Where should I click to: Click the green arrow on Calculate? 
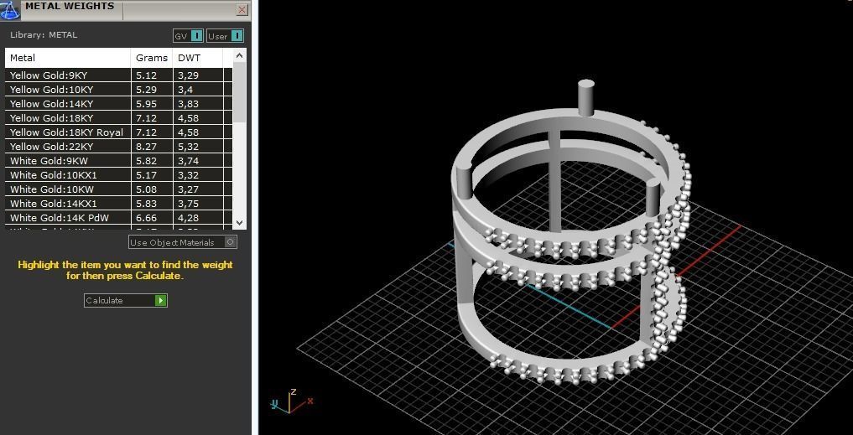[160, 300]
